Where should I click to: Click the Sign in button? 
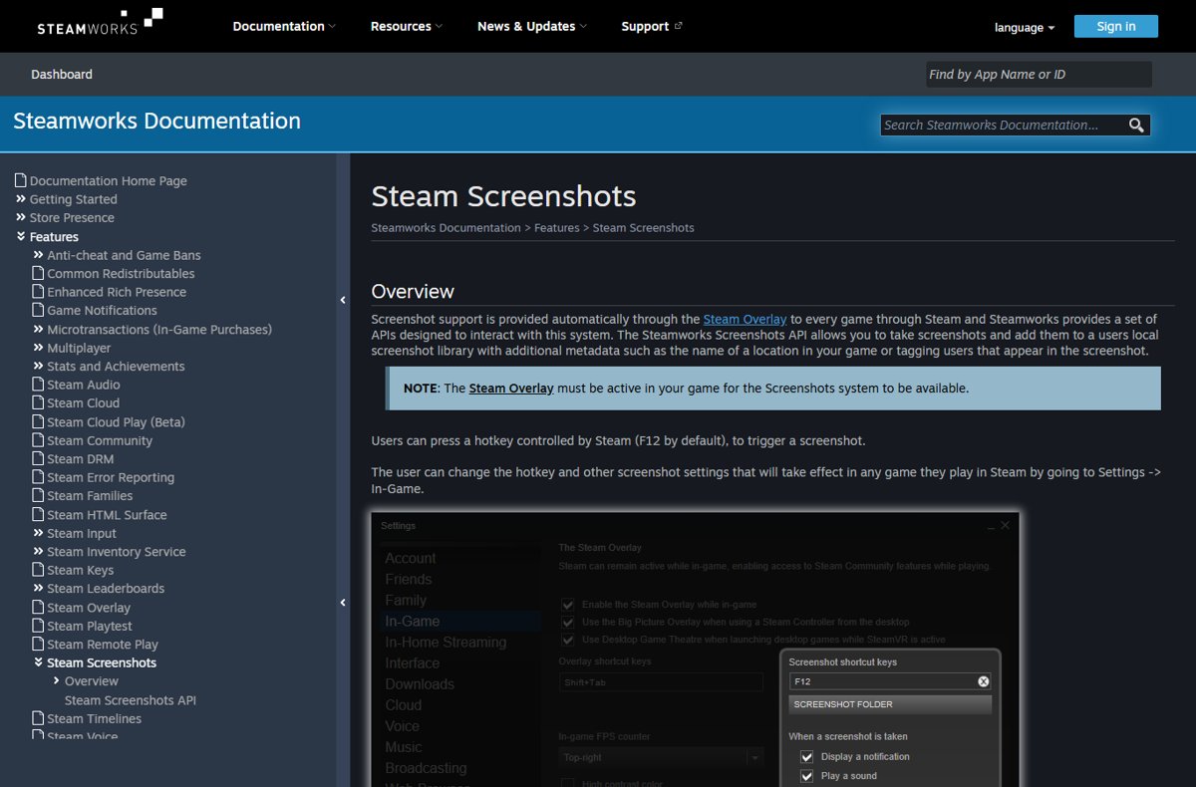1116,26
